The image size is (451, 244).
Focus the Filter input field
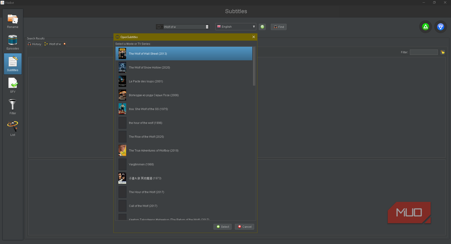point(424,52)
